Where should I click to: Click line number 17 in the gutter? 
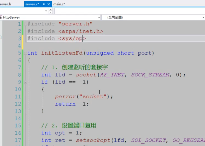point(18,140)
